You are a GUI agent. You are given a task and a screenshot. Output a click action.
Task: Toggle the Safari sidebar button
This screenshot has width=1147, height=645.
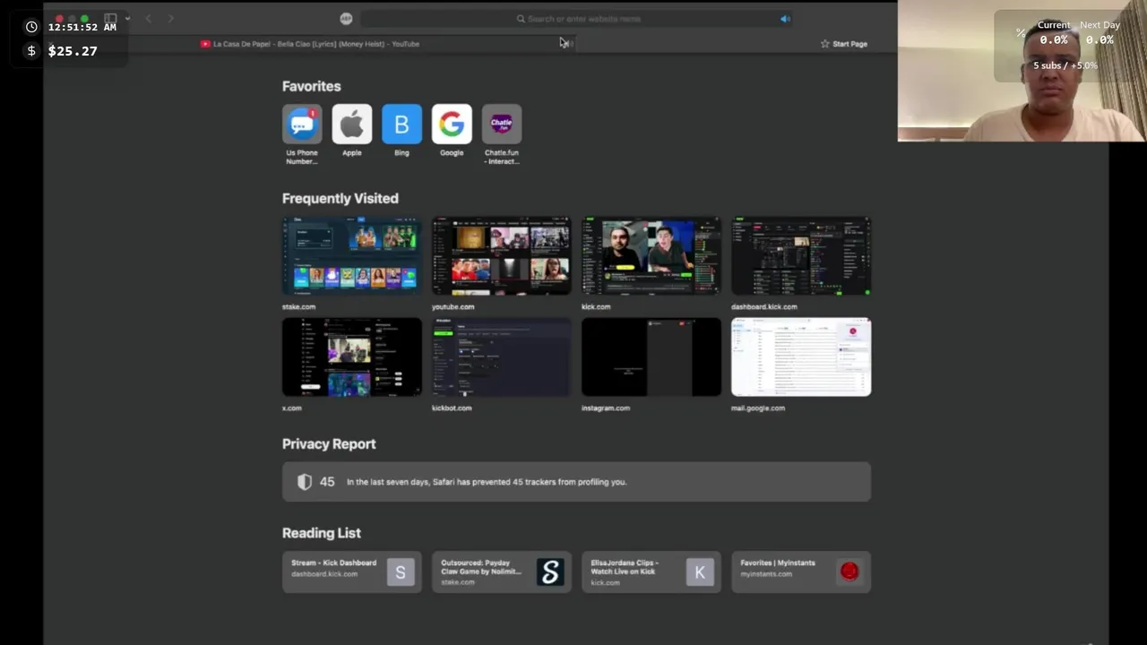110,18
